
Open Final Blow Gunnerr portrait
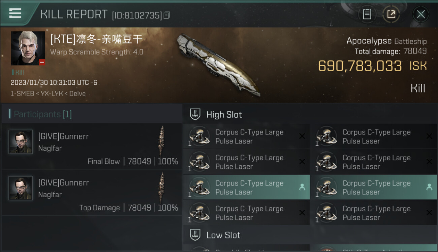pos(21,142)
